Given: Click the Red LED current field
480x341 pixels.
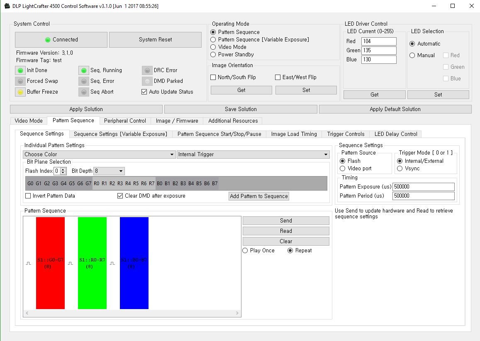Looking at the screenshot, I should point(379,41).
